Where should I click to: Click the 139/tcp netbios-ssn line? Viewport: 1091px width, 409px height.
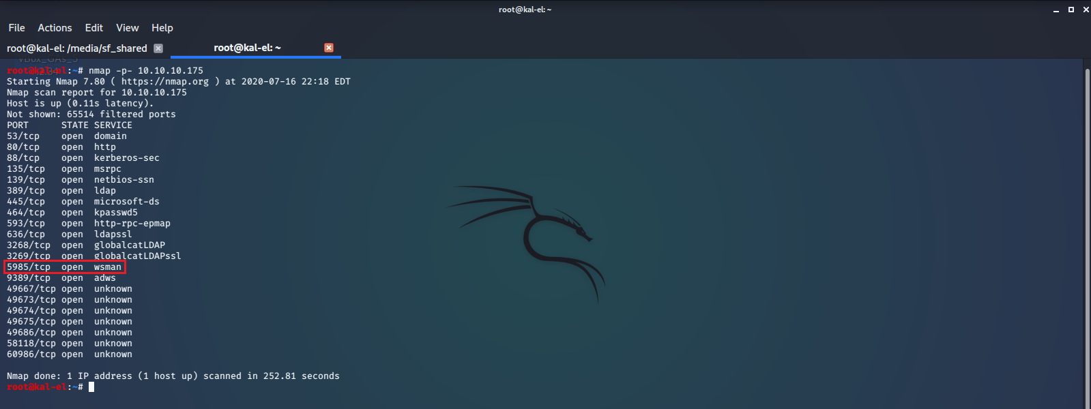click(x=81, y=180)
